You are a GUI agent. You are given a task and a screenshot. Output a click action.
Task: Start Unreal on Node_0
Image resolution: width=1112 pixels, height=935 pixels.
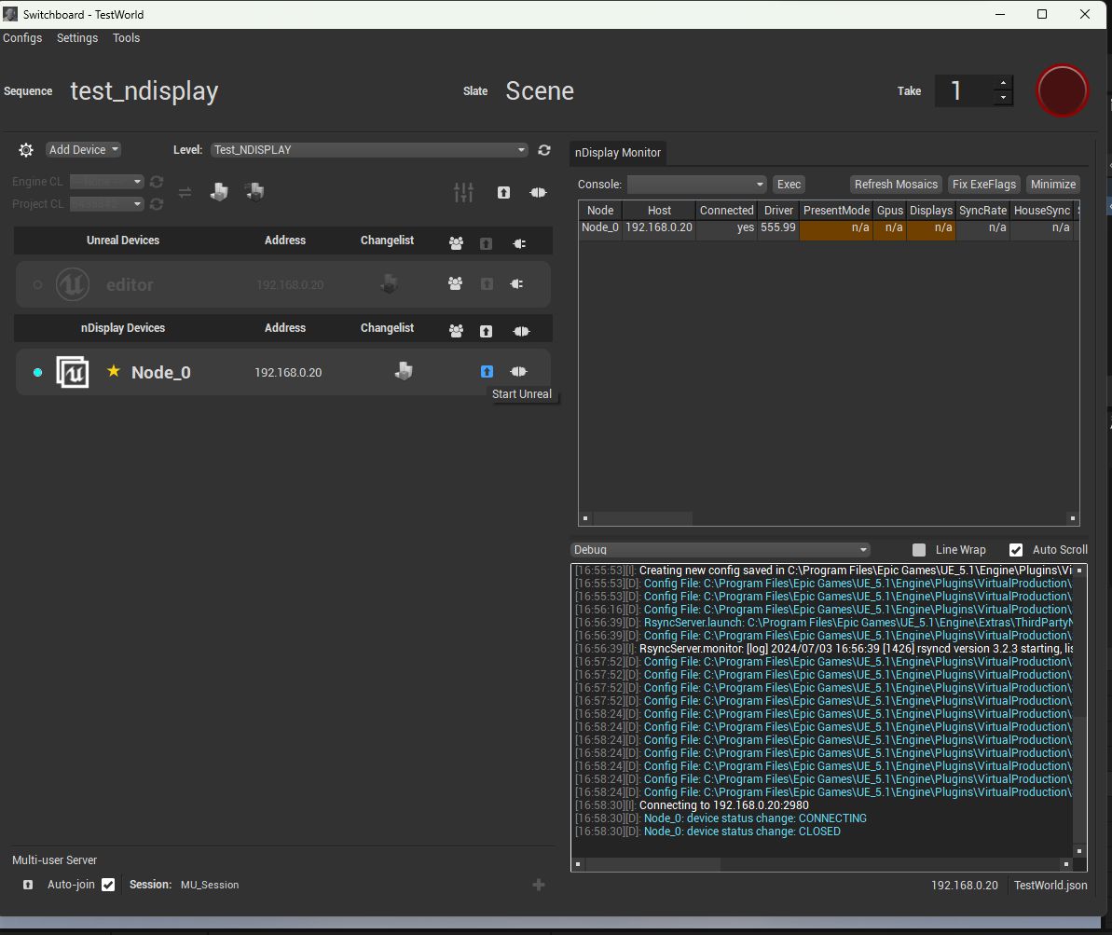[x=487, y=371]
